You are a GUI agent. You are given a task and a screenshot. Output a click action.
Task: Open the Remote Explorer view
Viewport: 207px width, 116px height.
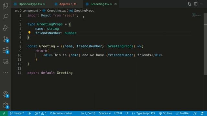click(x=5, y=62)
